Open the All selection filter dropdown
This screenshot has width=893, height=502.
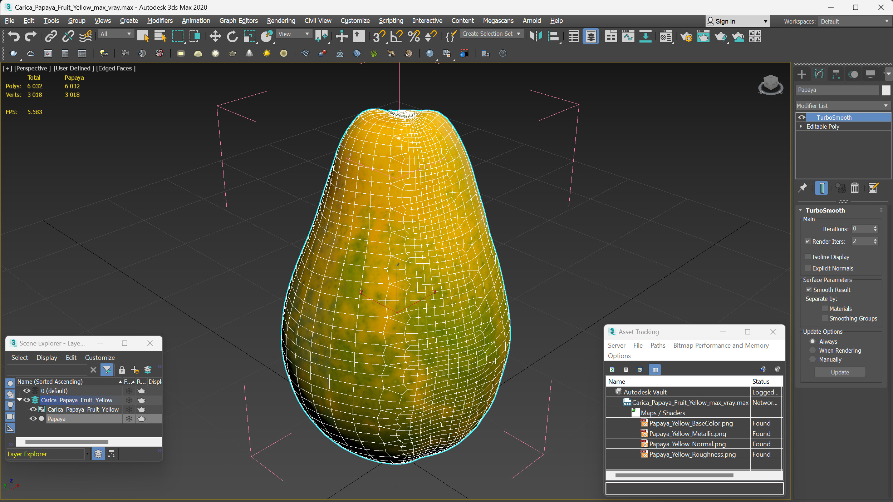[x=116, y=34]
